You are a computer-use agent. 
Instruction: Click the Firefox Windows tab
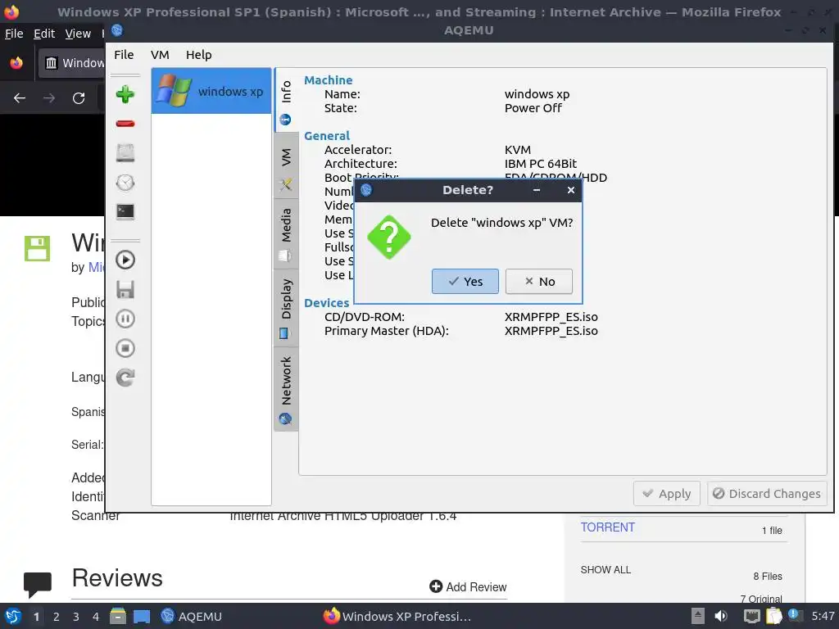point(72,63)
